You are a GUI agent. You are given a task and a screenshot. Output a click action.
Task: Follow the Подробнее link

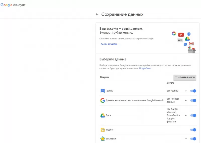[x=146, y=68]
